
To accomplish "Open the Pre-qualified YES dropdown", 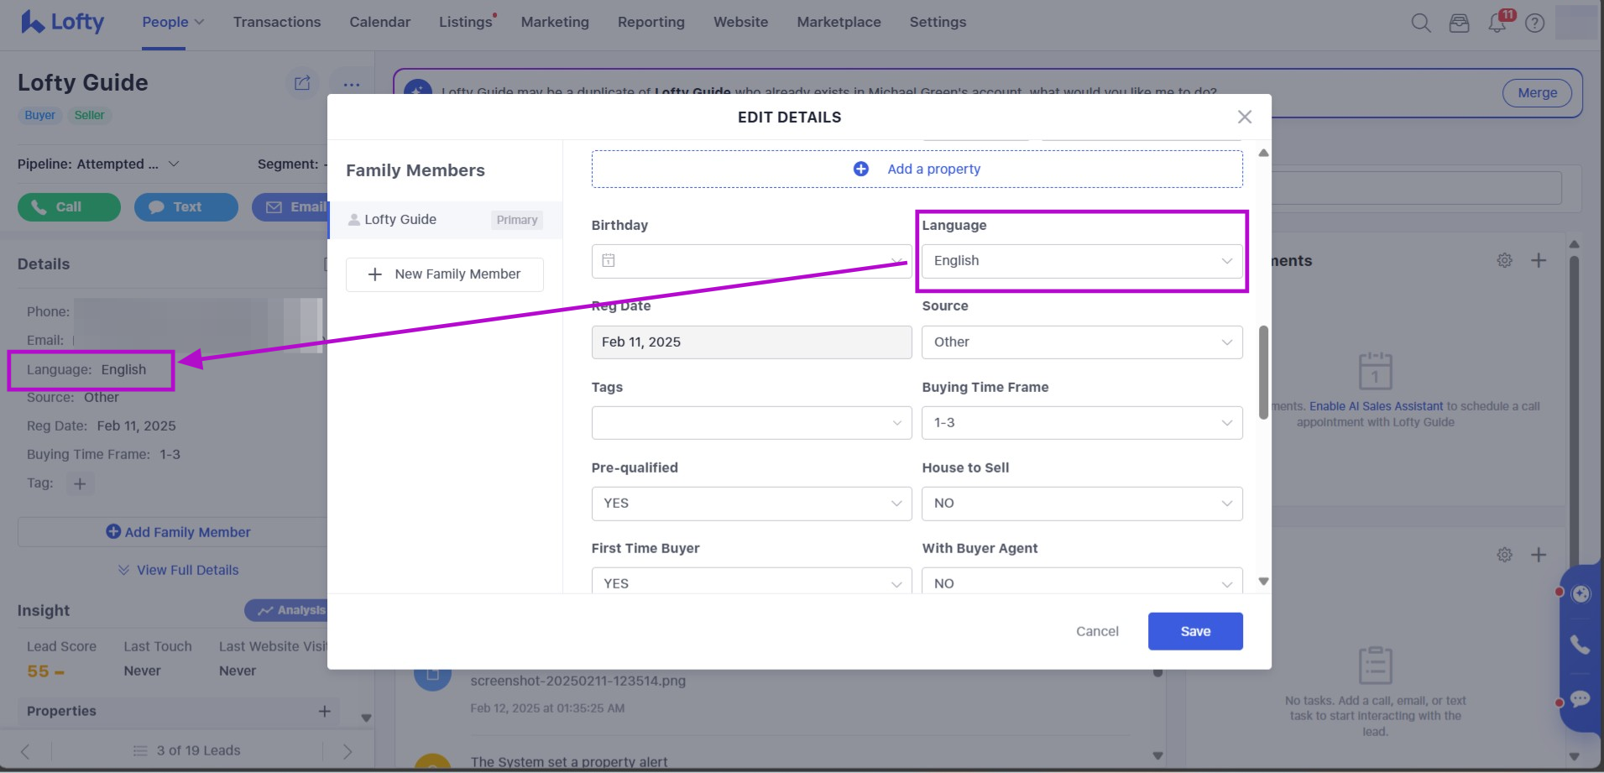I will pyautogui.click(x=750, y=504).
